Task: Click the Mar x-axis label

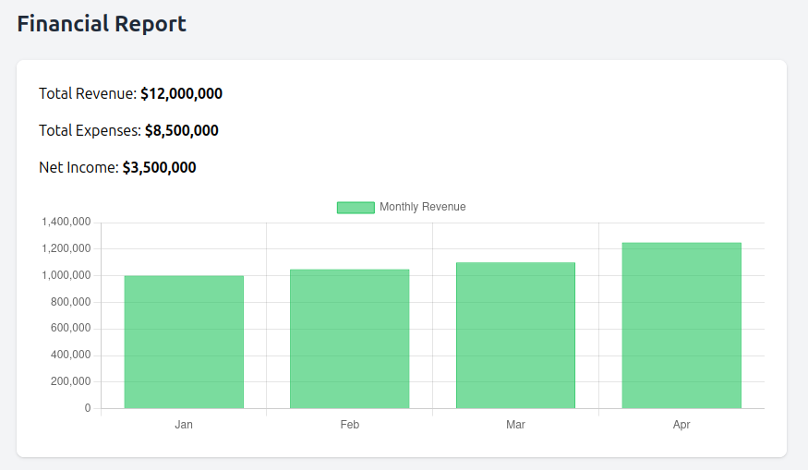Action: [515, 425]
